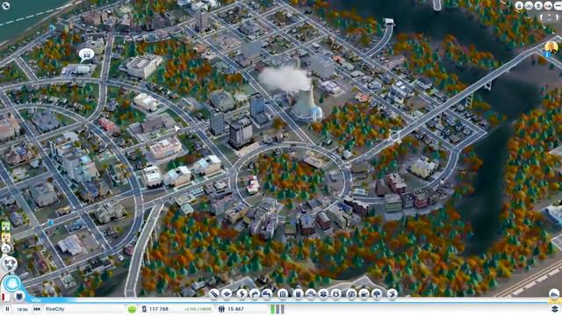Open the Education menu icon

[x=351, y=294]
